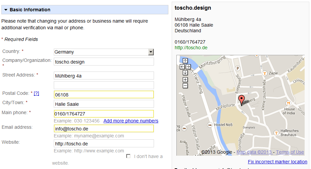Click the Hostel No5 lodging icon
The image size is (311, 169).
click(x=210, y=125)
